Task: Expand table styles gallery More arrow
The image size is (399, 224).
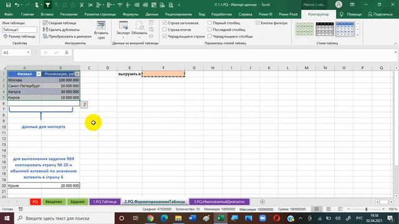Action: coord(357,35)
